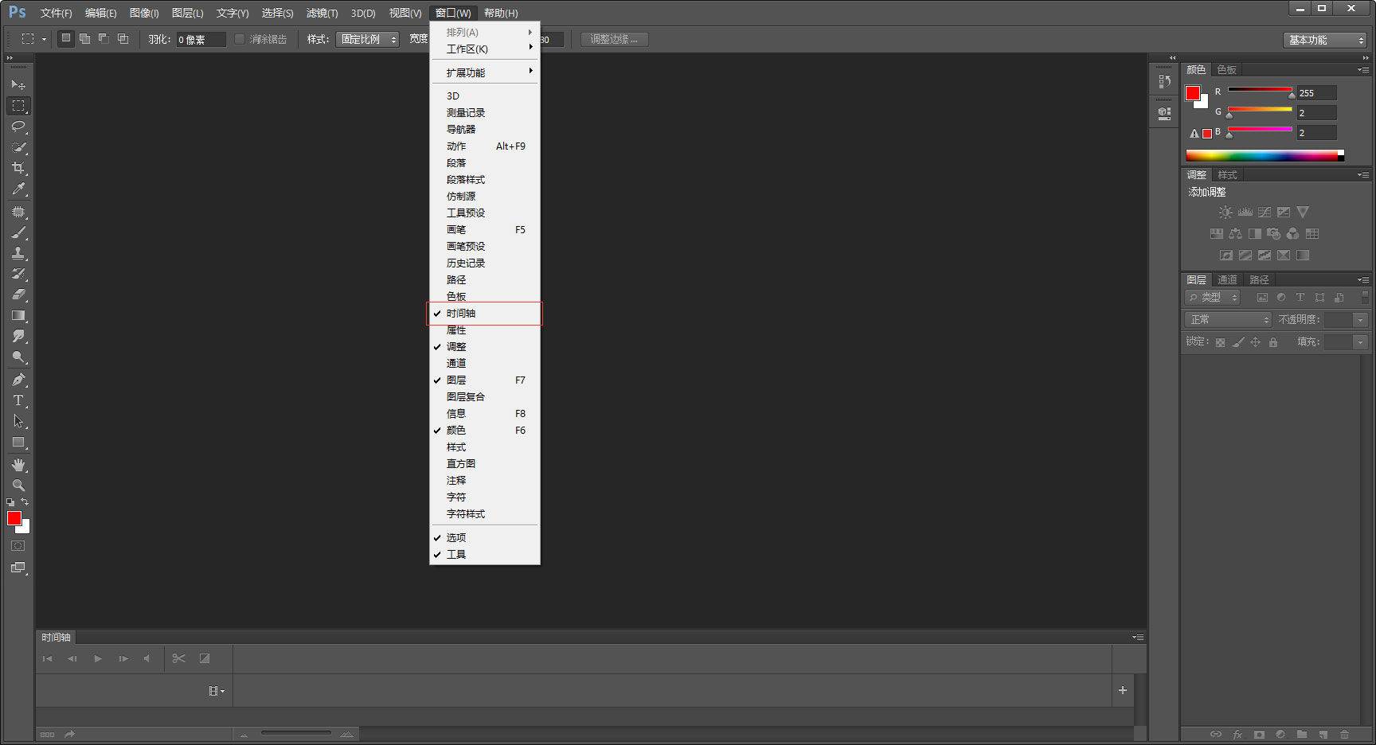Click the scissors split icon in timeline
Image resolution: width=1376 pixels, height=745 pixels.
point(178,658)
